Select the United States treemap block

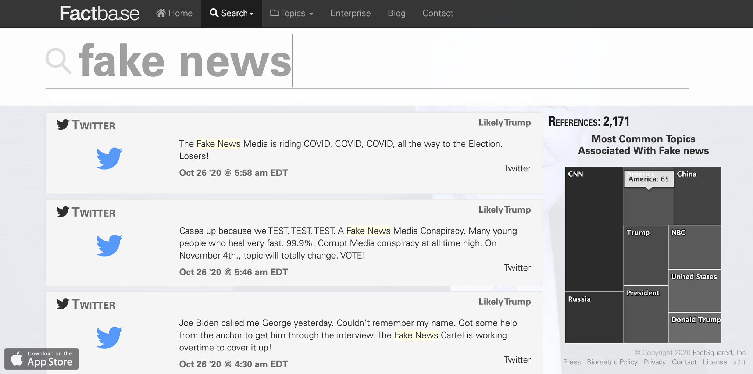pos(695,291)
